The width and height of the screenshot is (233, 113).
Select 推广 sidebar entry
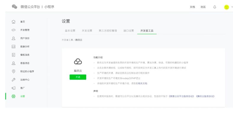click(x=23, y=88)
